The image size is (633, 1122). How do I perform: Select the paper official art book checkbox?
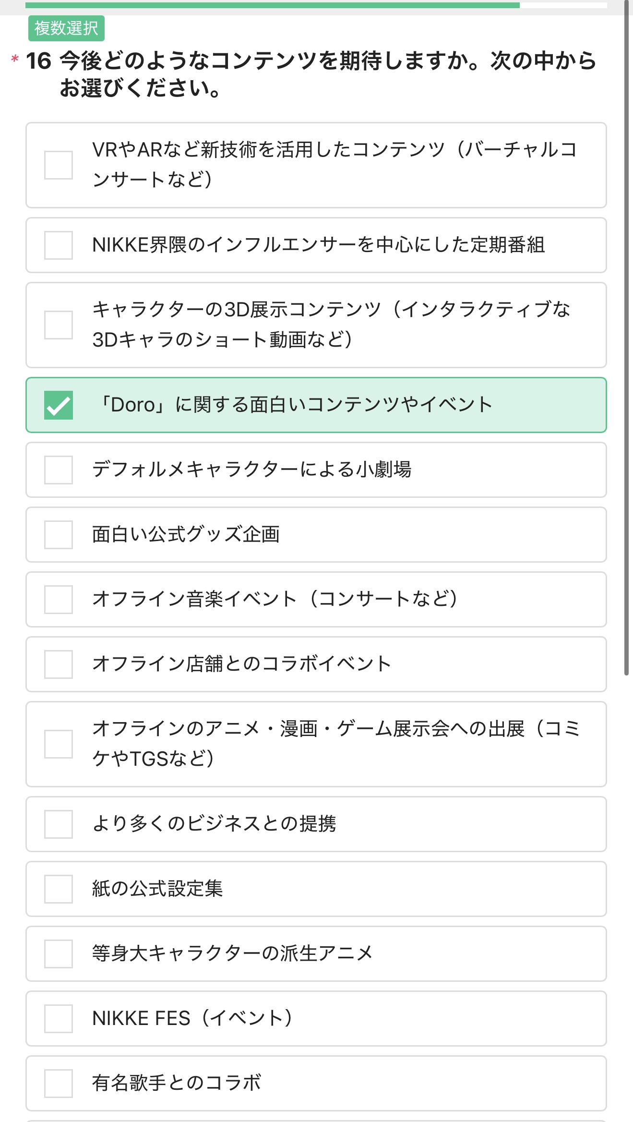pyautogui.click(x=59, y=889)
